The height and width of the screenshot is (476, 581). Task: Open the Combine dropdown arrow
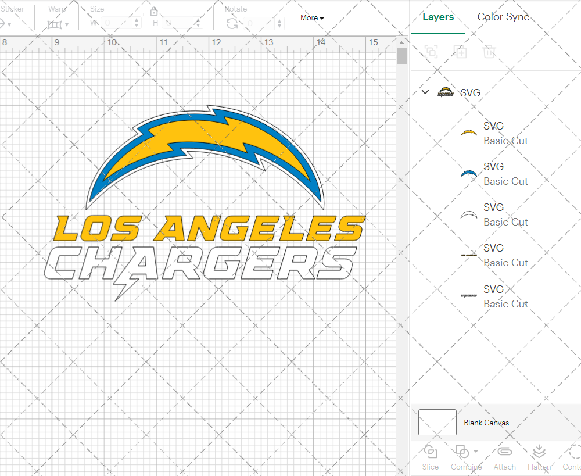tap(476, 452)
